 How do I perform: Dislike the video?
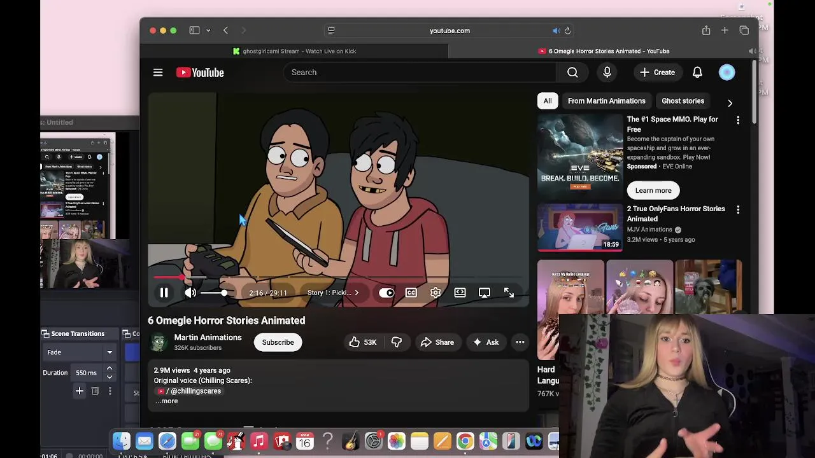pyautogui.click(x=397, y=342)
